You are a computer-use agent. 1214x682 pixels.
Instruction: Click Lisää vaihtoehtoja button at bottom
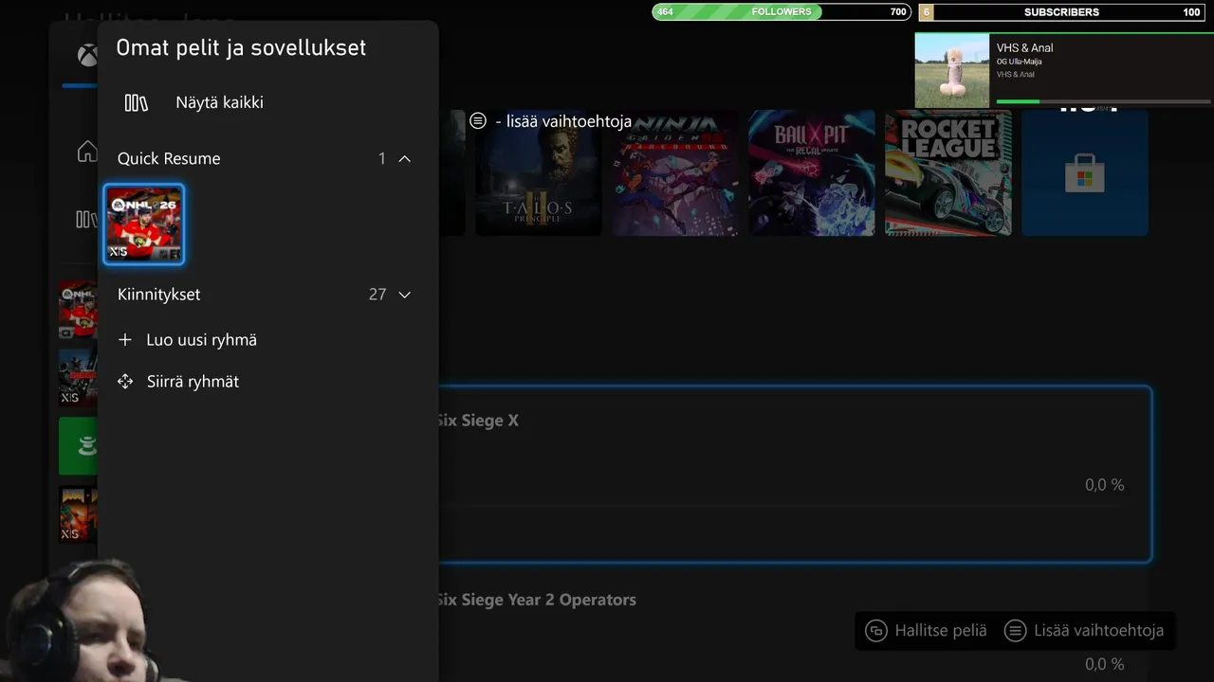[1084, 630]
